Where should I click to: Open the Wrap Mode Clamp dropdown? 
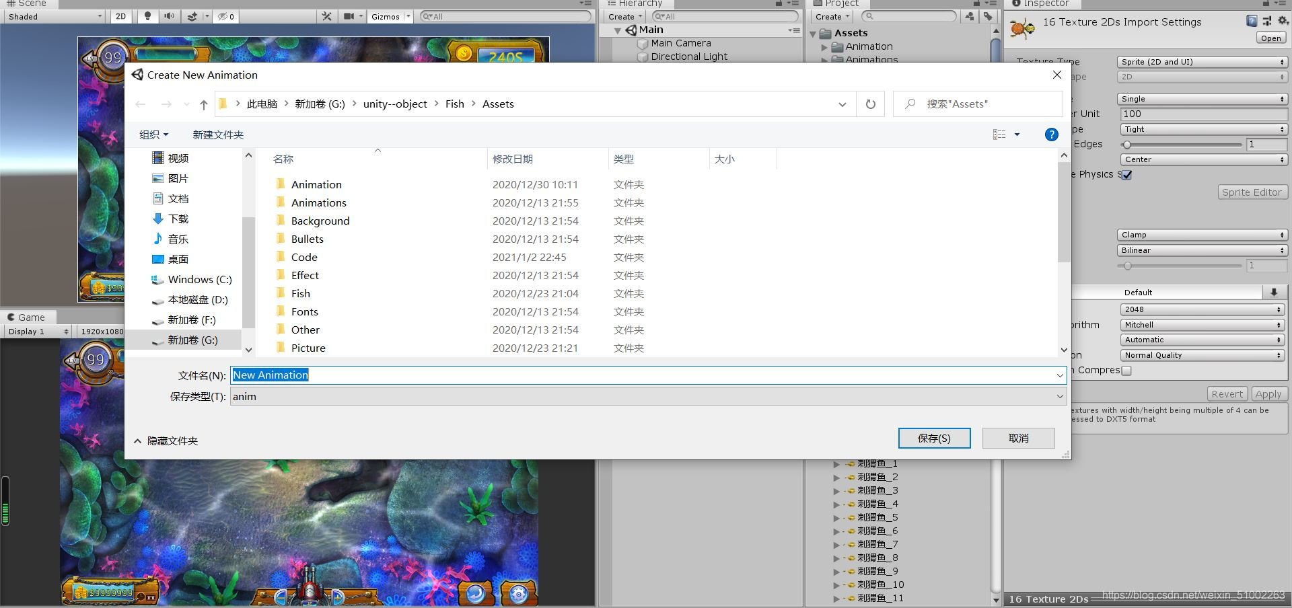[1202, 235]
